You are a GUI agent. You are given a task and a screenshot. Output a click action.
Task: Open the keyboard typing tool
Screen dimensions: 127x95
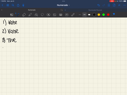tap(61, 15)
